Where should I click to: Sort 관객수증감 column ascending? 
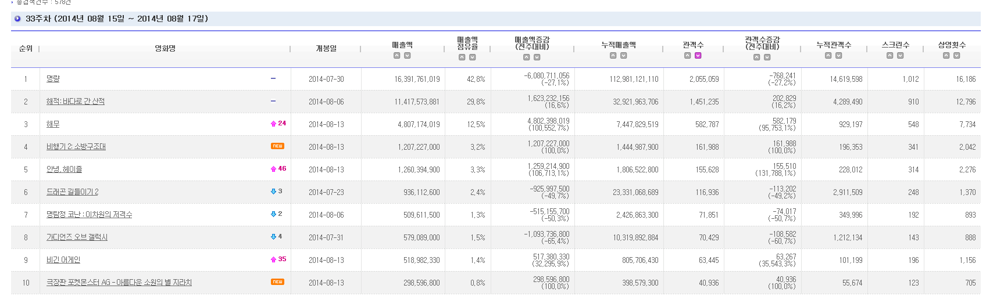[x=756, y=57]
